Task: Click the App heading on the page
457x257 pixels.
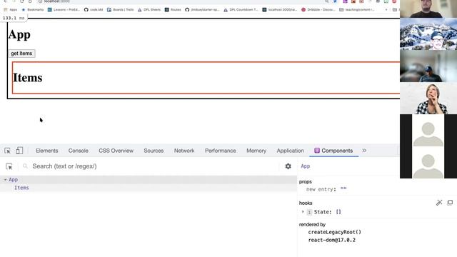Action: click(x=19, y=35)
